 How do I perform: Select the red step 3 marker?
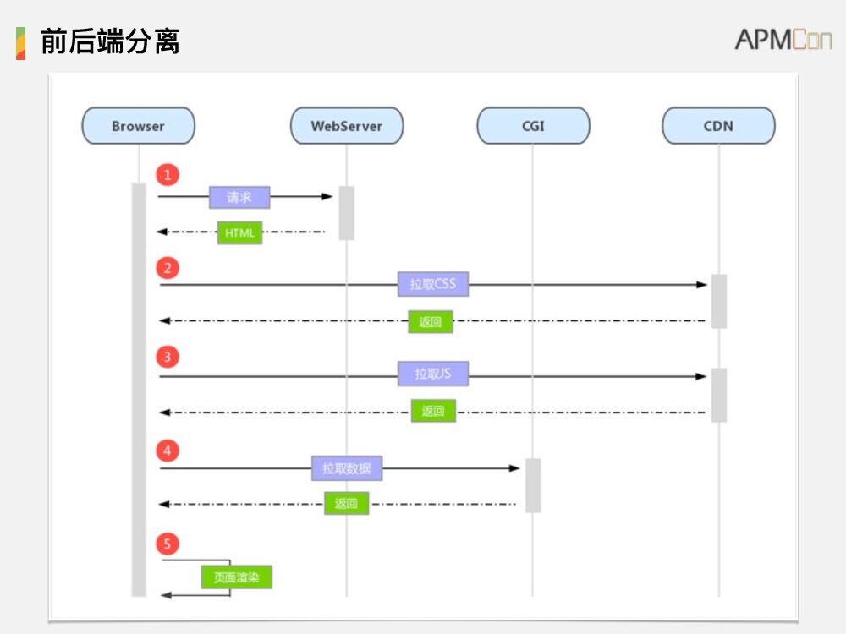pos(168,357)
